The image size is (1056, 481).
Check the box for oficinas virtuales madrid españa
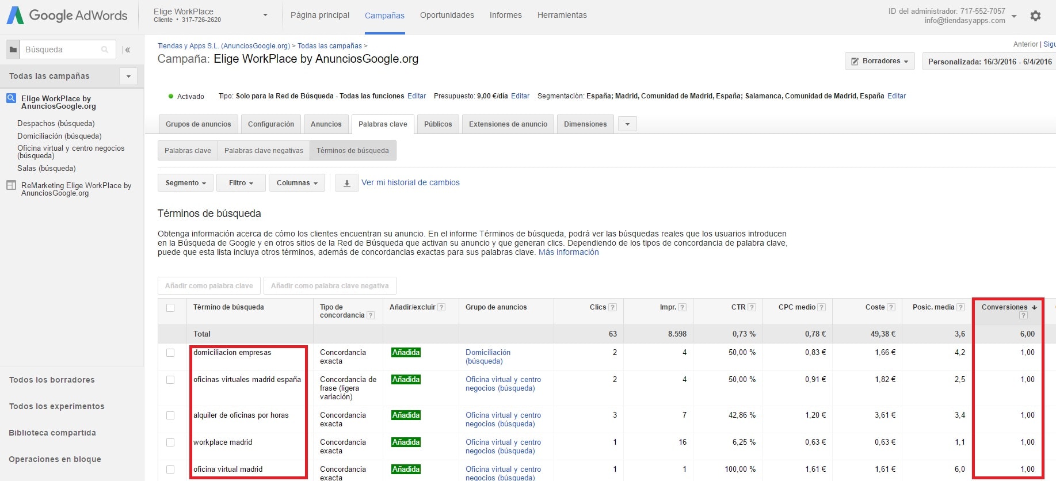[170, 380]
